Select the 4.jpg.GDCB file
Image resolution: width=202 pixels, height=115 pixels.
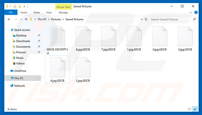pyautogui.click(x=57, y=67)
